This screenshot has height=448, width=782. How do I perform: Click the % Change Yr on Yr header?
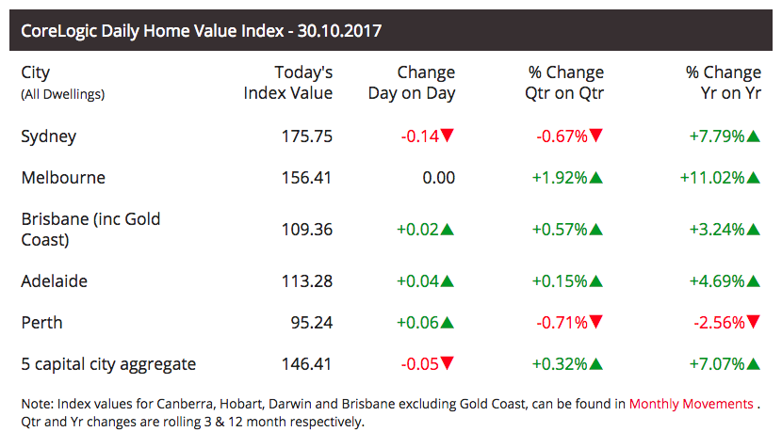[x=723, y=83]
